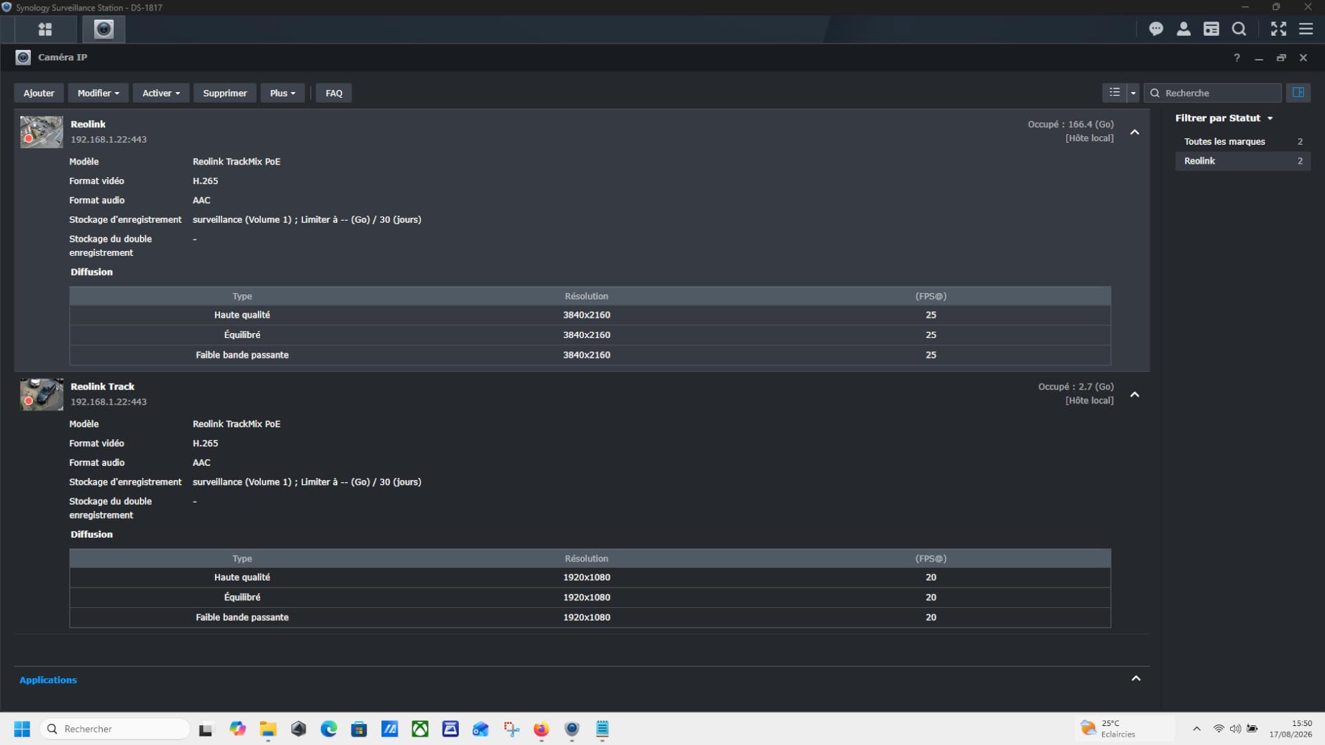Click the Windows taskbar Rechercher box
Viewport: 1325px width, 745px height.
[115, 729]
